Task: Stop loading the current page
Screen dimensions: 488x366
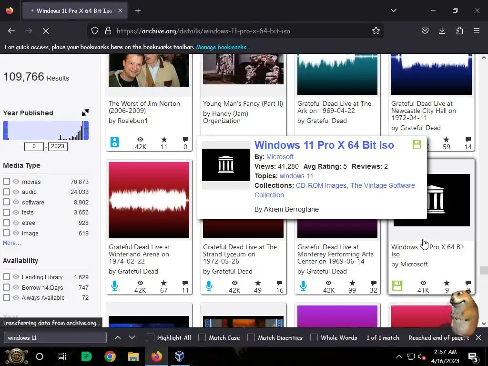Action: (x=45, y=31)
